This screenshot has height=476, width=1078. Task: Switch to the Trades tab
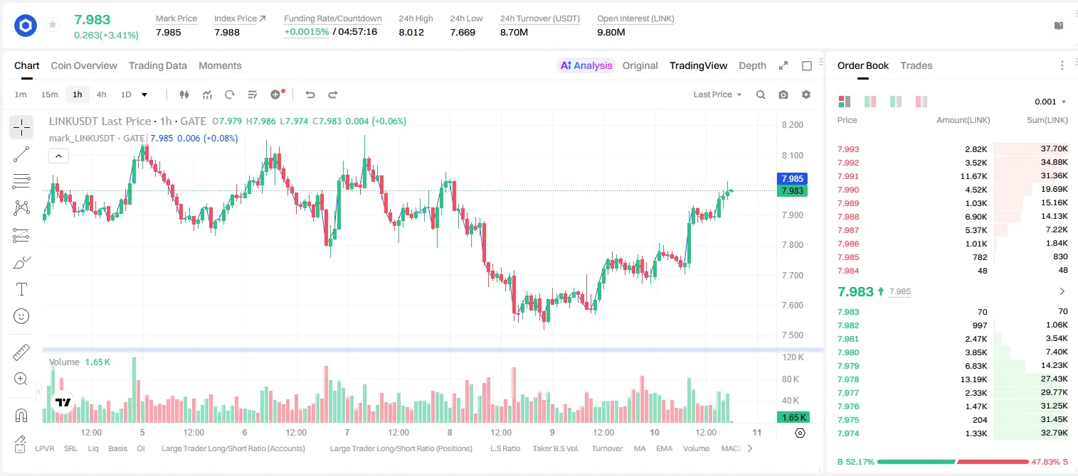(x=916, y=65)
